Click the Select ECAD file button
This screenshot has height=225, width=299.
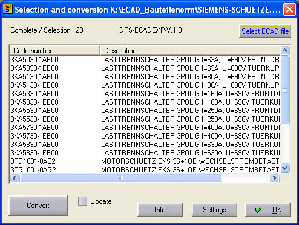[x=265, y=31]
